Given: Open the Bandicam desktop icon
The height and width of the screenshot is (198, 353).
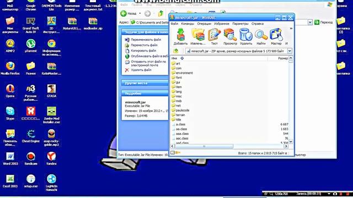Looking at the screenshot, I should tap(31, 158).
